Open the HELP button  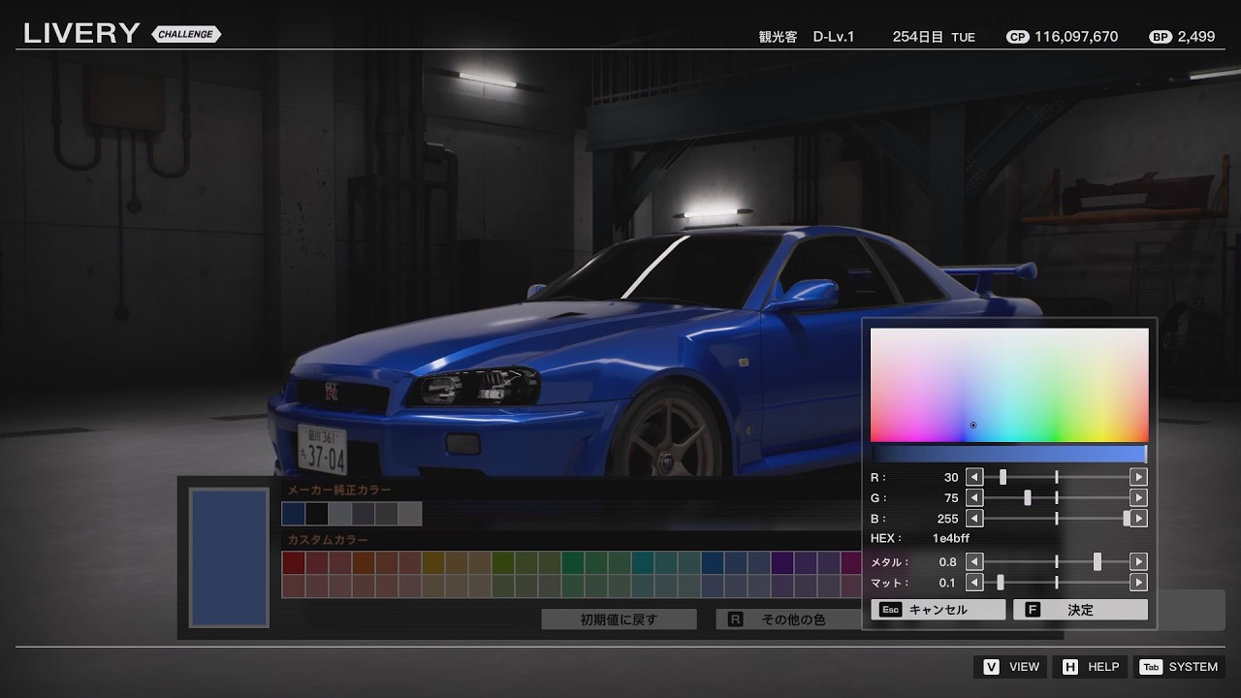pos(1090,667)
